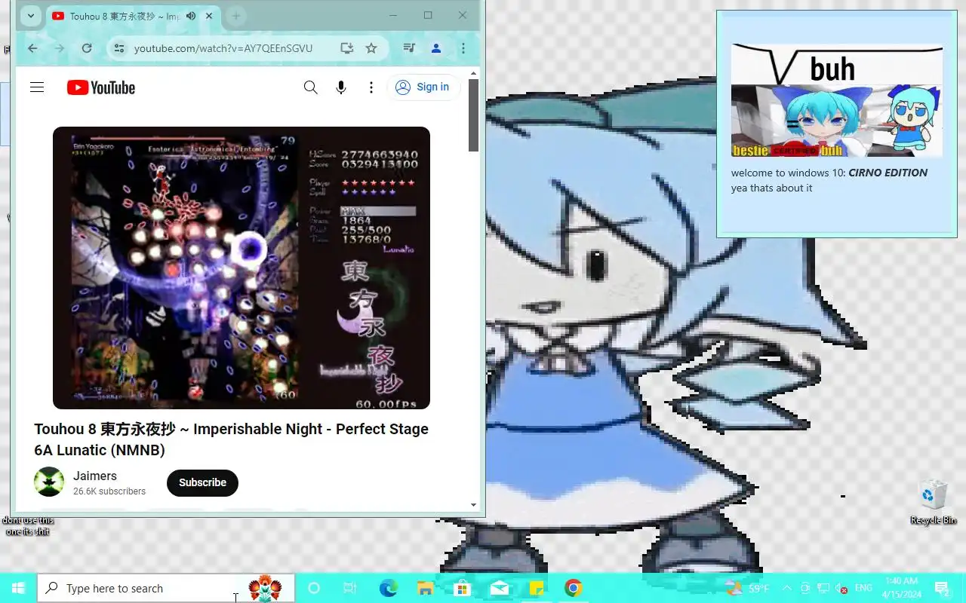Viewport: 966px width, 603px height.
Task: Play the Touhou 8 video player
Action: (241, 268)
